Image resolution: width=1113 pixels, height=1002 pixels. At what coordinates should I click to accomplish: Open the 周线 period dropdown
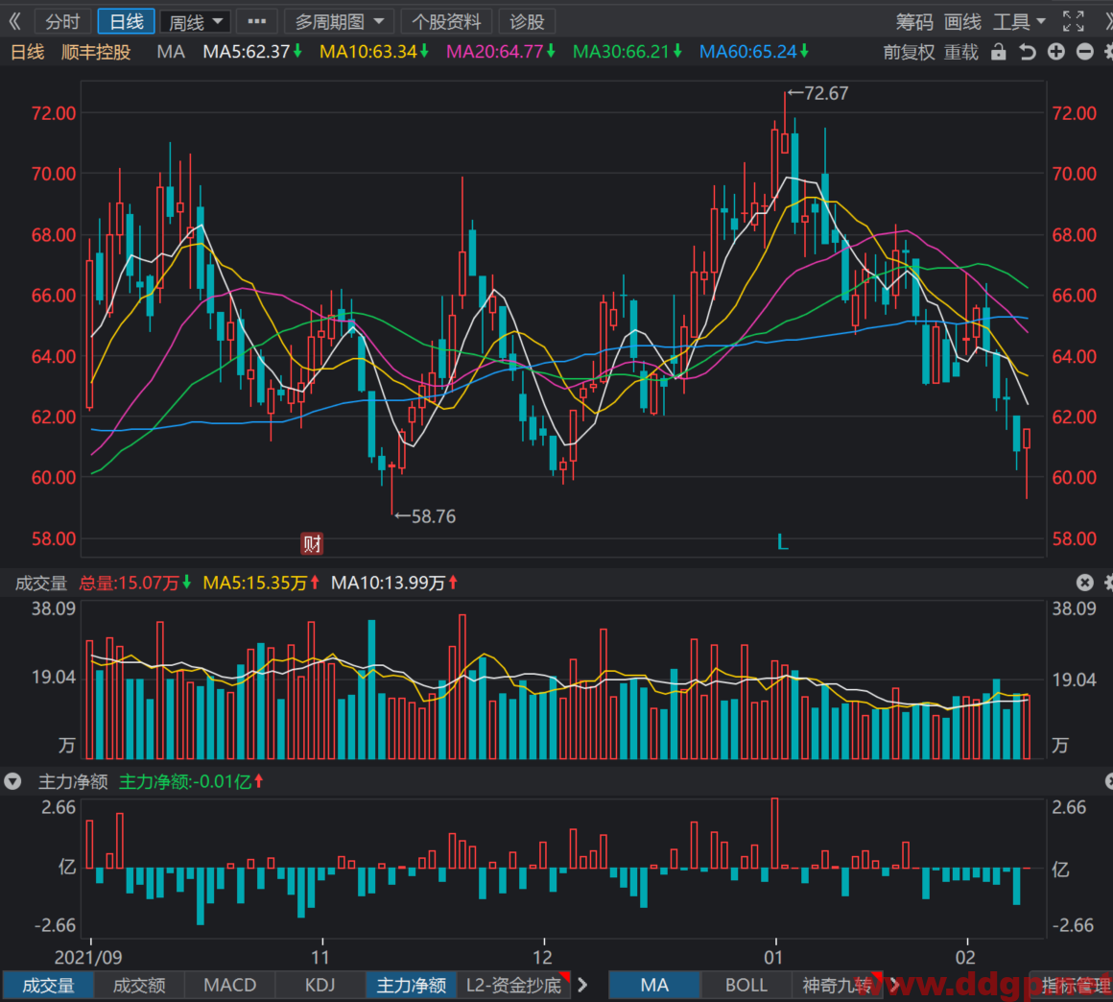(195, 22)
